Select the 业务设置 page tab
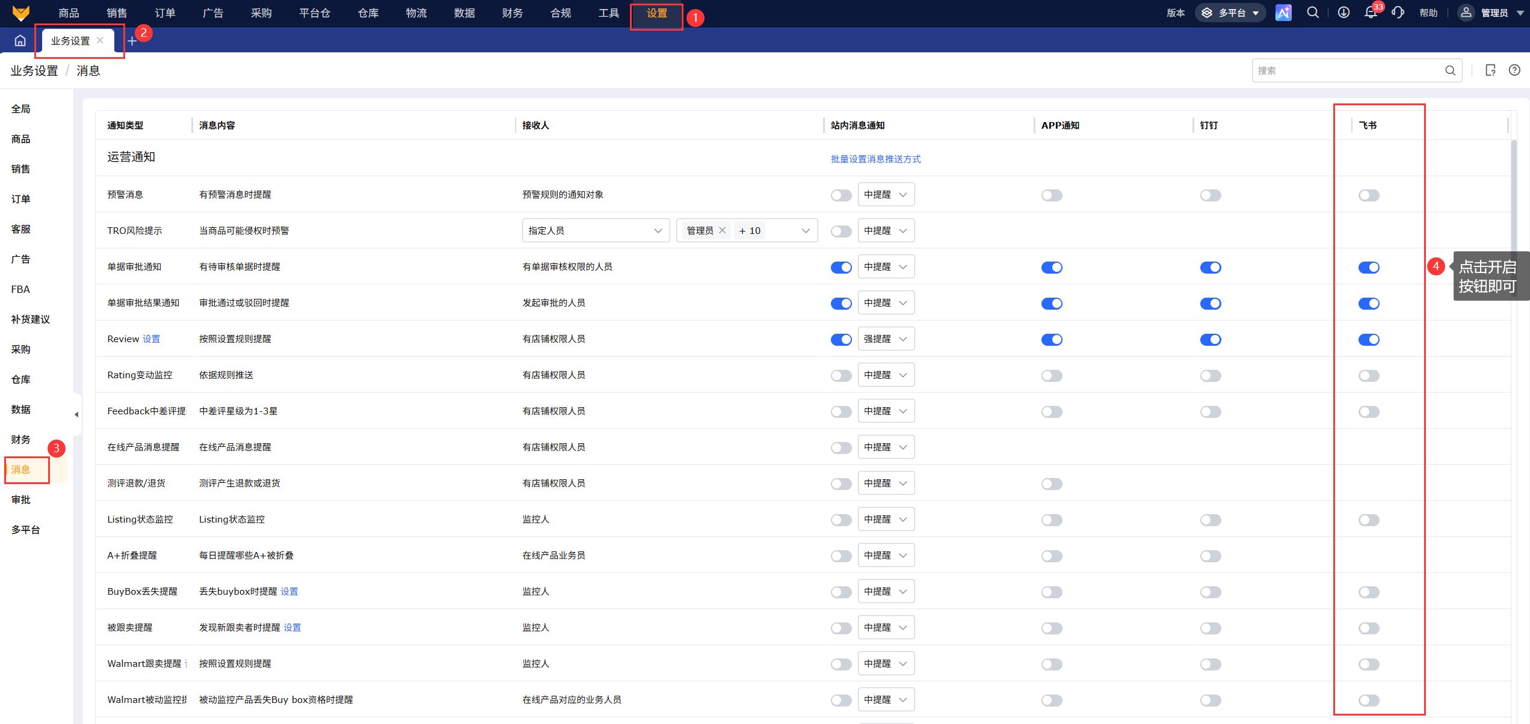This screenshot has height=724, width=1530. point(70,41)
